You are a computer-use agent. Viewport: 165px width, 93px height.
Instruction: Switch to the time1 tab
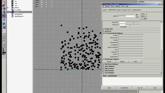tap(129, 10)
